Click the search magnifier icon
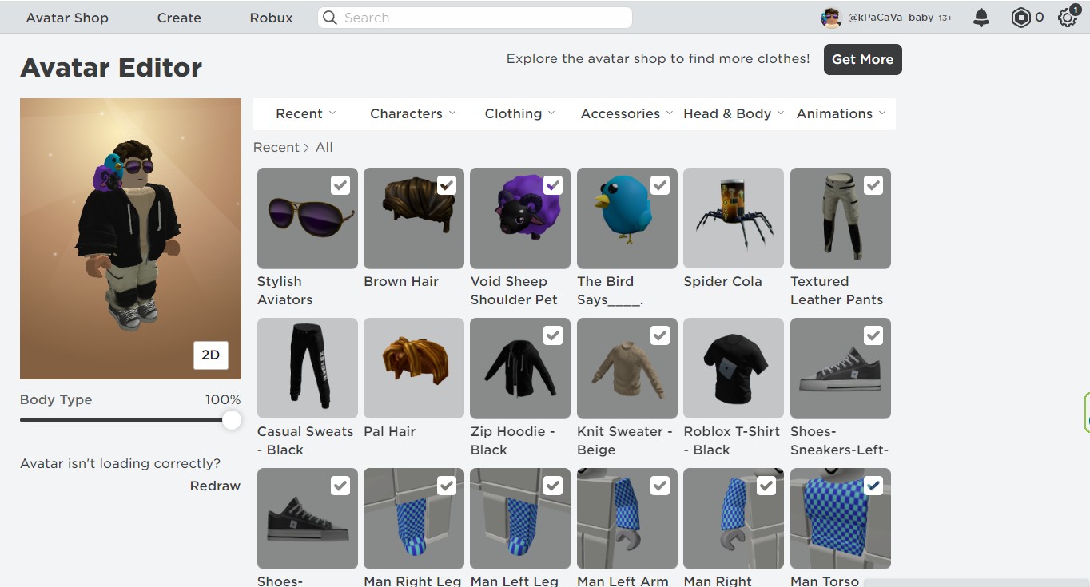 (x=329, y=18)
